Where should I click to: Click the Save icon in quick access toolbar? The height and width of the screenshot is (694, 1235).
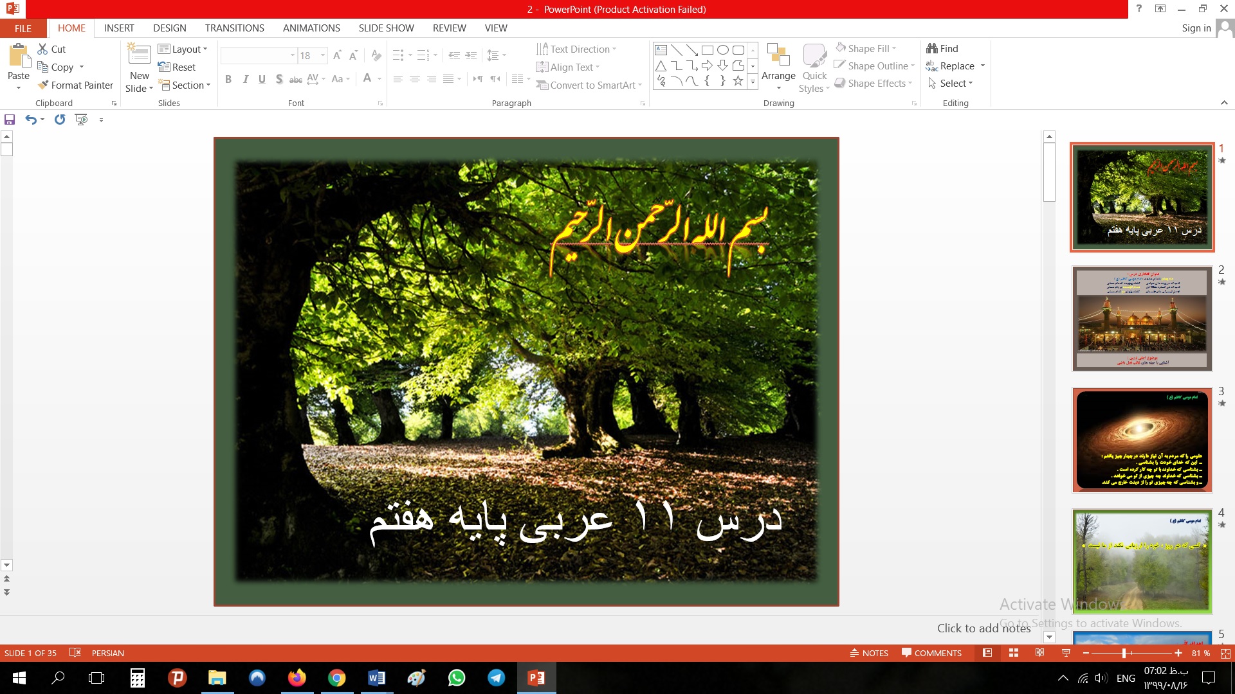pyautogui.click(x=10, y=120)
